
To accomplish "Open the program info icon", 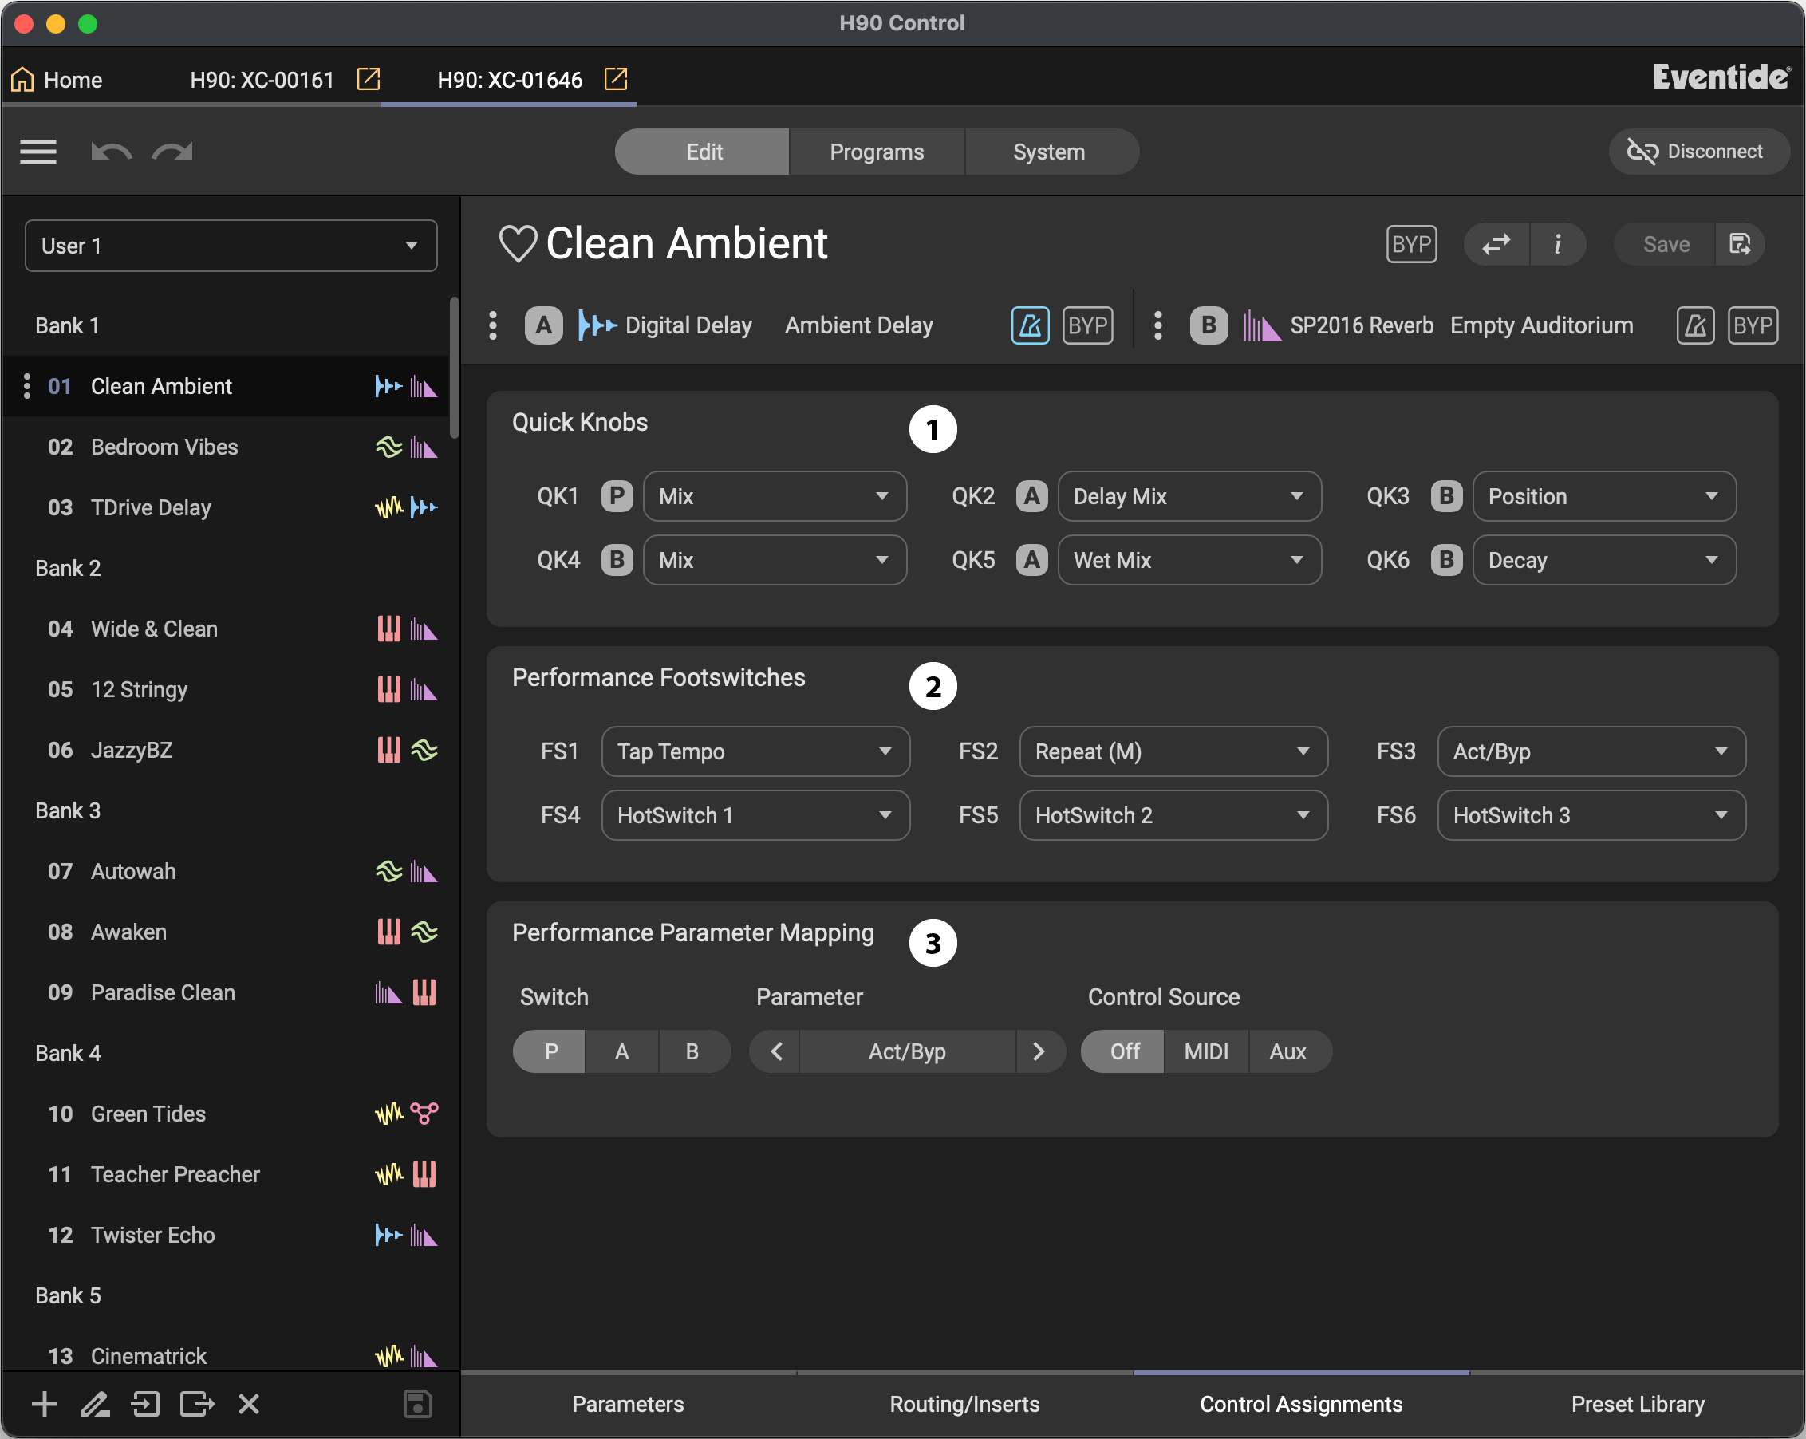I will click(x=1557, y=244).
